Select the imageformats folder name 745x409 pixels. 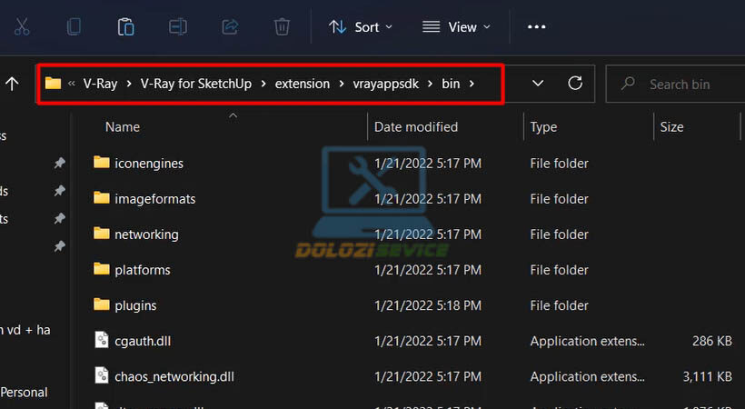click(154, 199)
